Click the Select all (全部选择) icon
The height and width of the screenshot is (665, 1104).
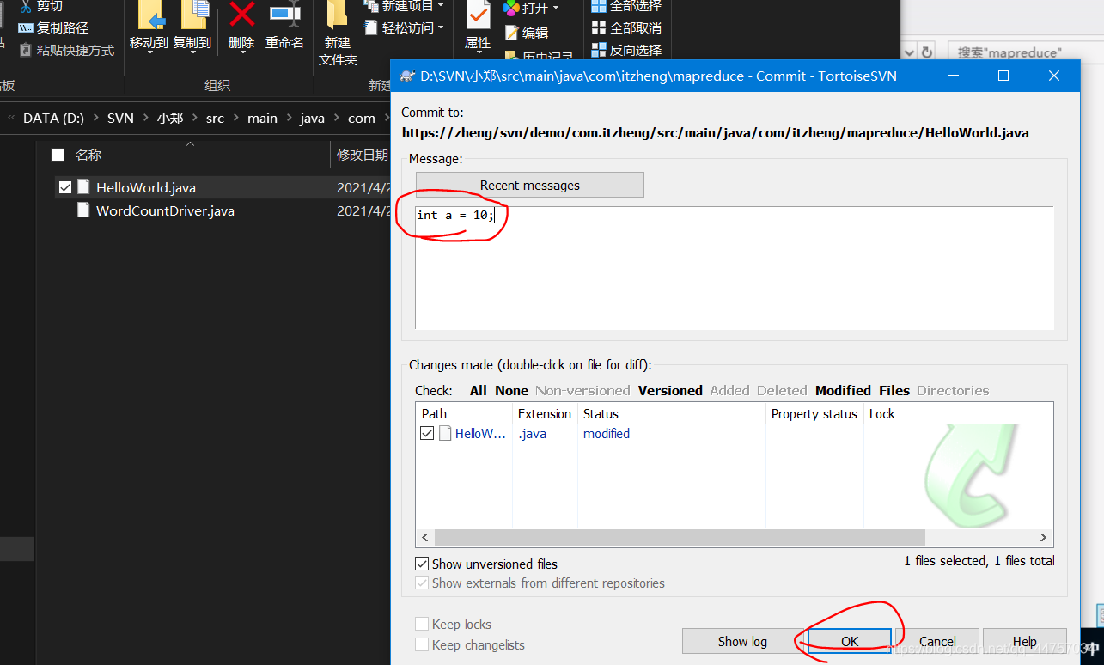[x=599, y=6]
